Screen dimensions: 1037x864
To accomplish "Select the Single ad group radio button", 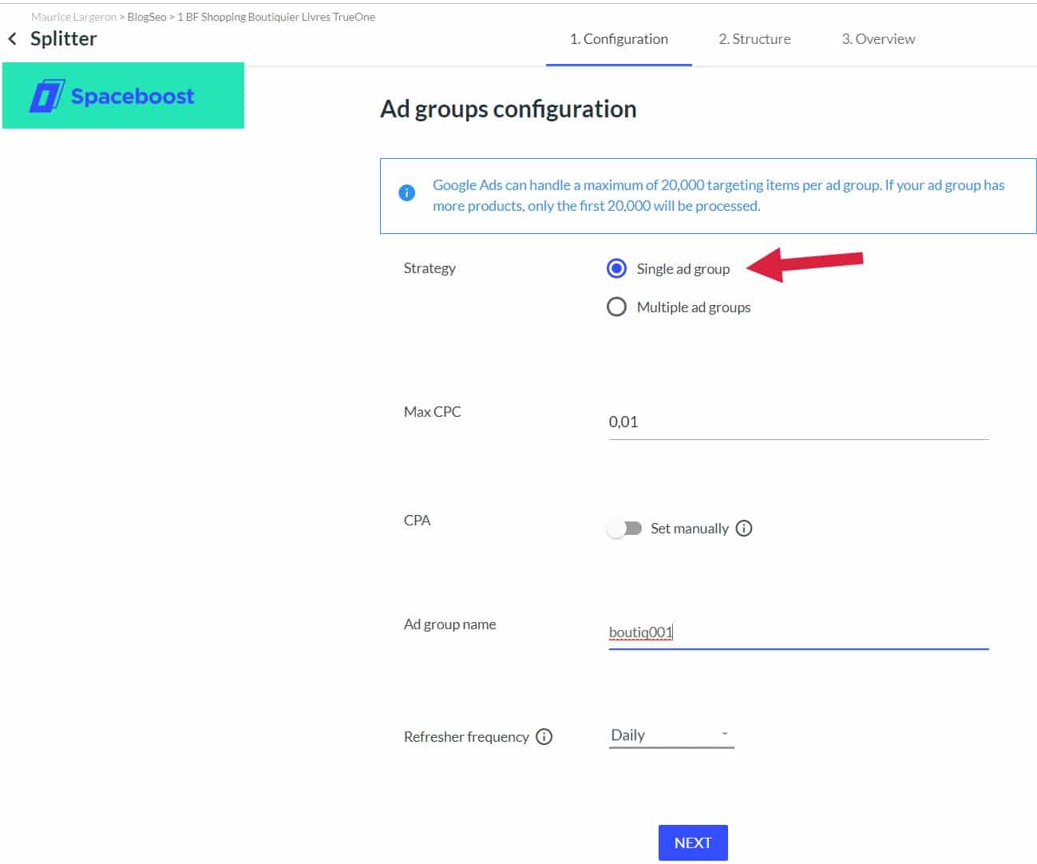I will click(x=616, y=269).
